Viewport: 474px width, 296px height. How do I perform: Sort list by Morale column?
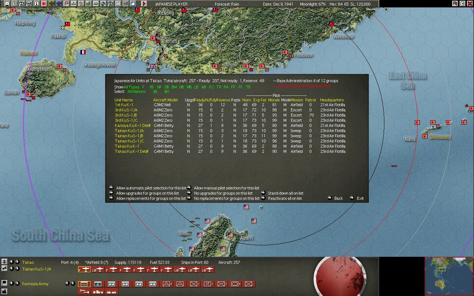[274, 100]
